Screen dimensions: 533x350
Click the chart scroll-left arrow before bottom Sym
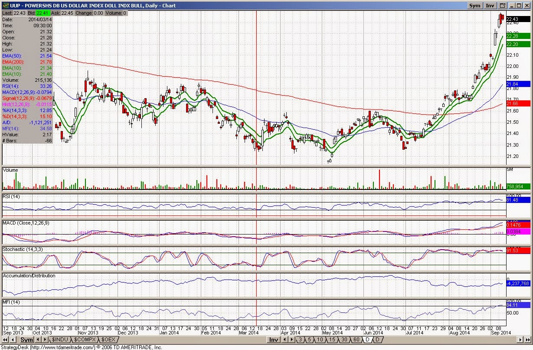(x=13, y=340)
